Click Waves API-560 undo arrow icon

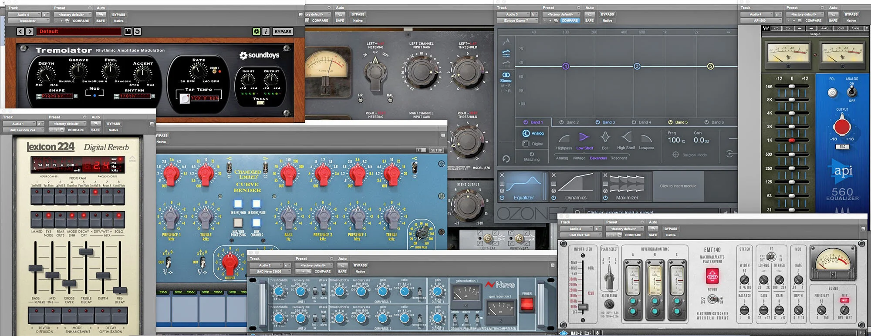click(776, 28)
